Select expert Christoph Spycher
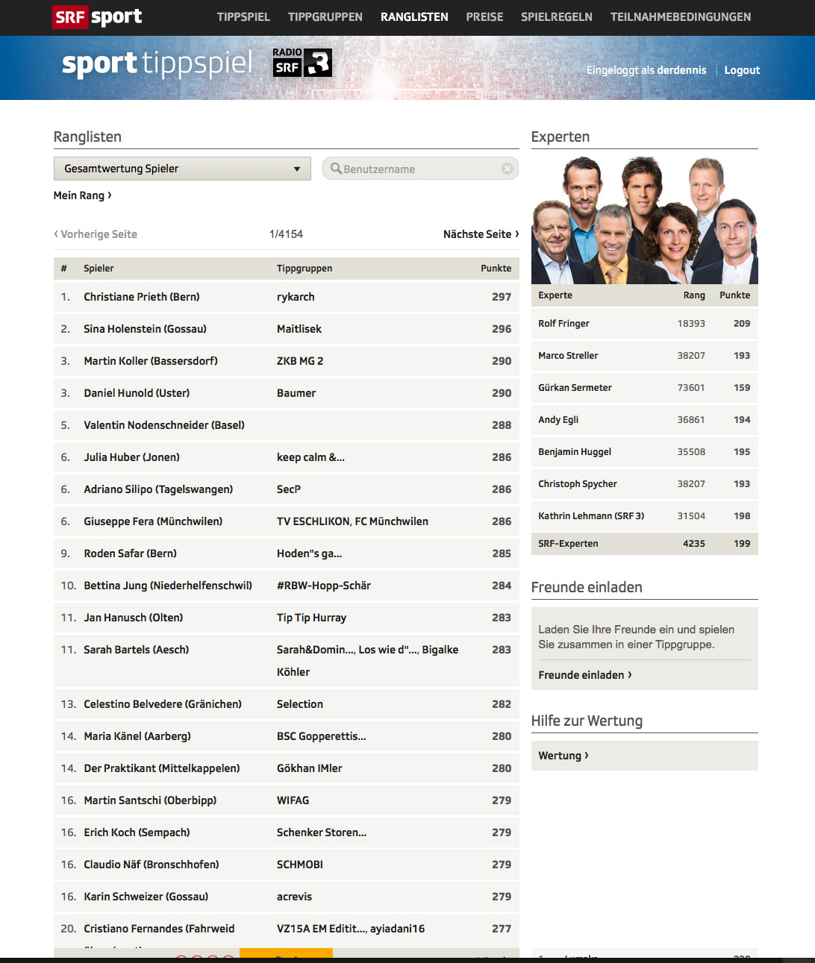 (x=578, y=484)
